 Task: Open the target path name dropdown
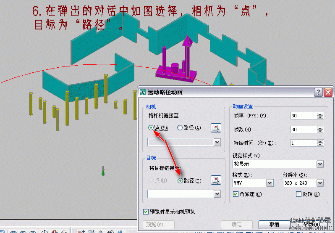tap(217, 194)
